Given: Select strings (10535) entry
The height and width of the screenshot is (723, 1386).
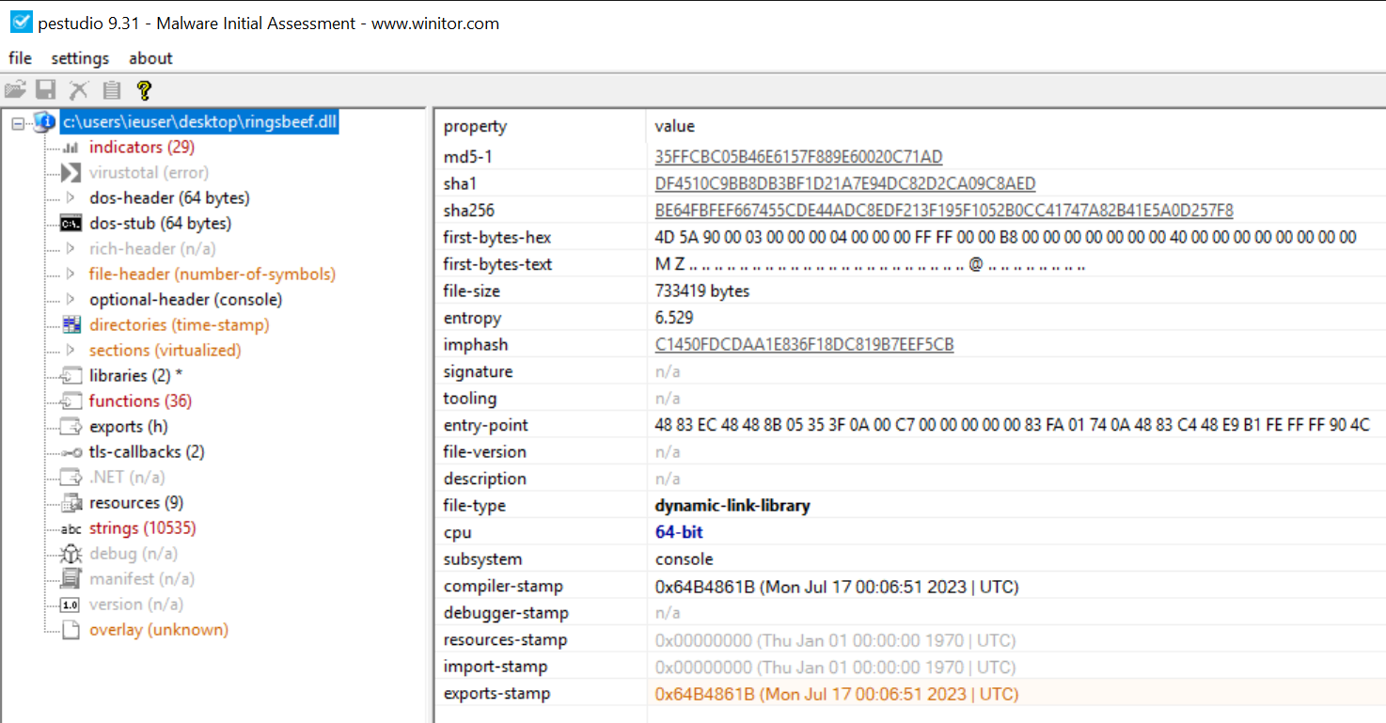Looking at the screenshot, I should pyautogui.click(x=143, y=528).
